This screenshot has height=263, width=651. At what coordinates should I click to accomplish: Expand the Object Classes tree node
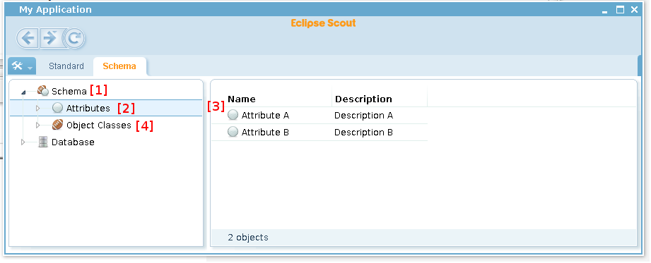(x=37, y=125)
